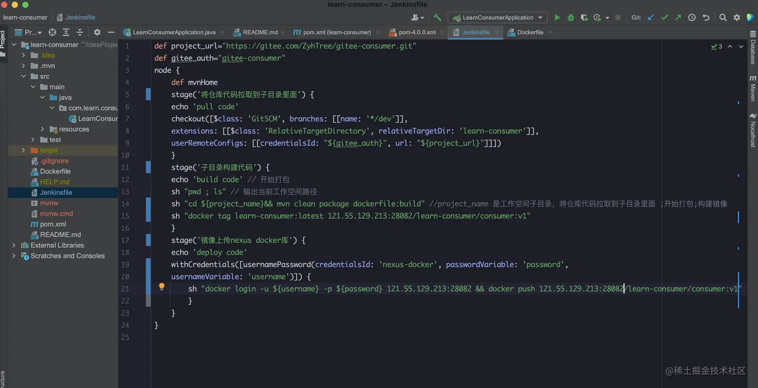The image size is (758, 388).
Task: Show Git history clock icon
Action: pos(692,18)
